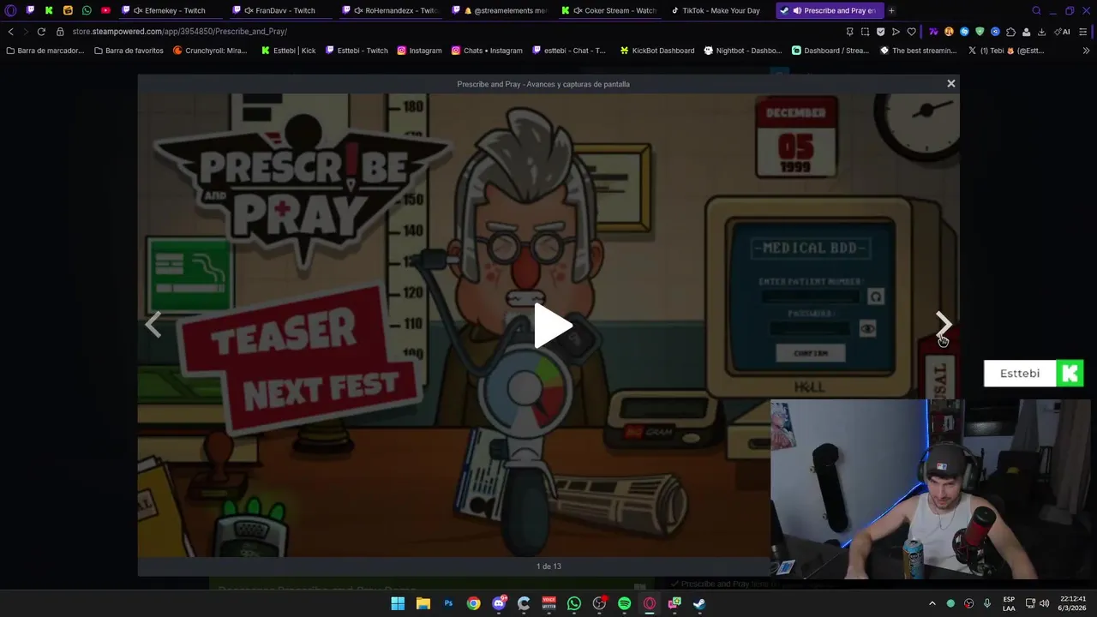Open Esttebi - Twitch bookmark

click(x=357, y=51)
